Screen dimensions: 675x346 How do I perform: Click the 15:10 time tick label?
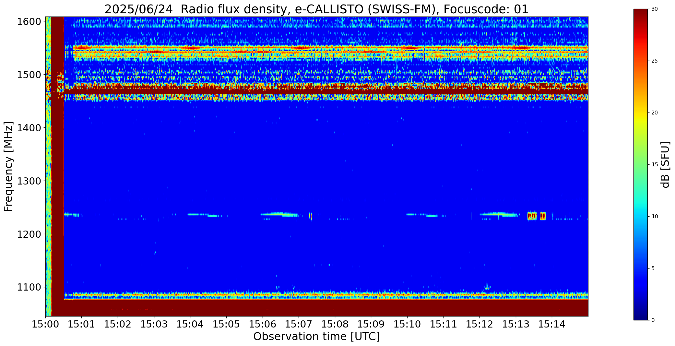(407, 324)
